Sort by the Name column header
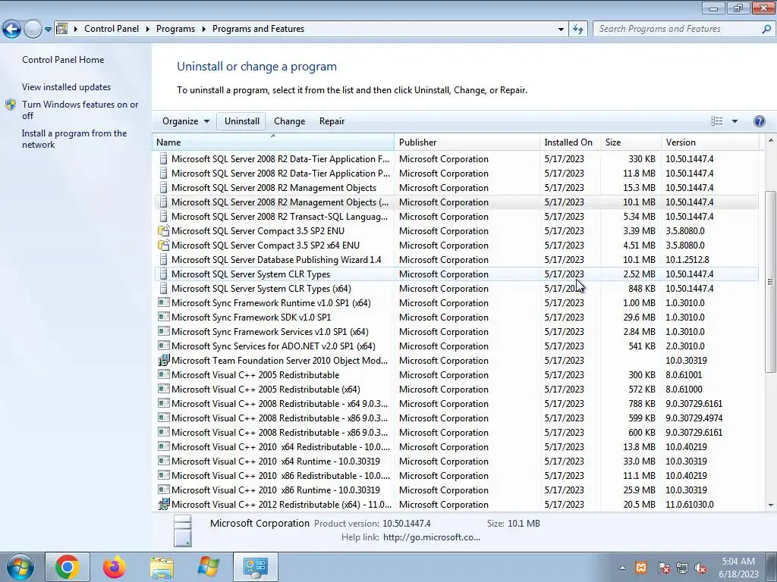Viewport: 777px width, 582px height. click(x=272, y=142)
